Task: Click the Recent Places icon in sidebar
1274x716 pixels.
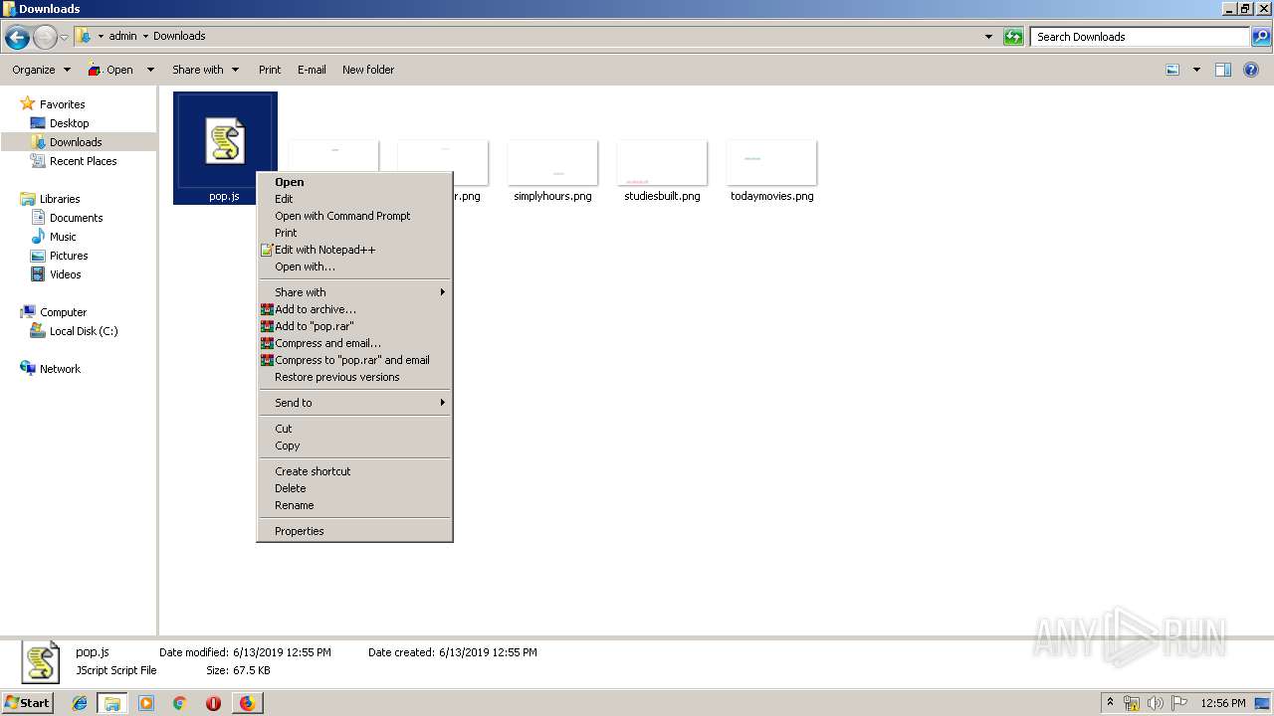Action: coord(38,161)
